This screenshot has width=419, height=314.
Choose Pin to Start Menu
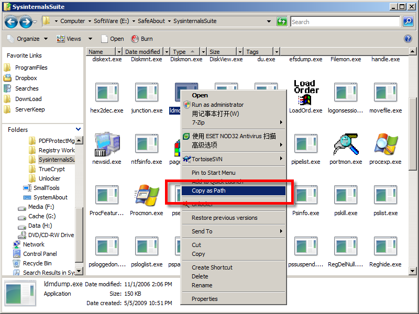pyautogui.click(x=234, y=173)
